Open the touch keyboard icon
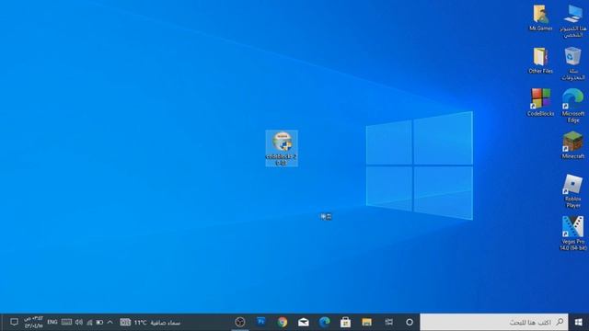The width and height of the screenshot is (589, 331). click(66, 323)
